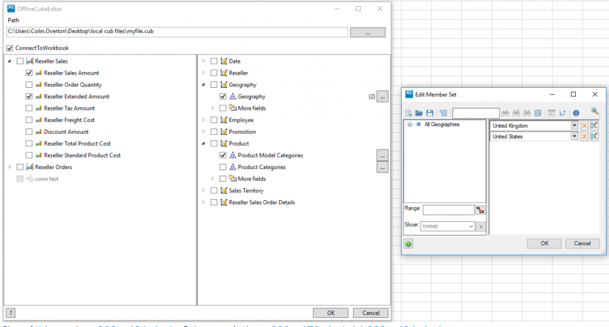Enable the Product Categories hierarchy
This screenshot has width=609, height=327.
[x=223, y=167]
